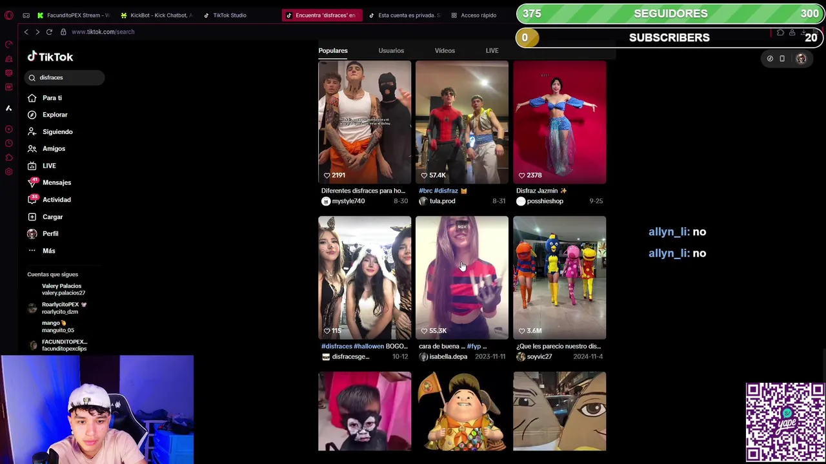Open the mystyle740 user profile link

point(348,201)
